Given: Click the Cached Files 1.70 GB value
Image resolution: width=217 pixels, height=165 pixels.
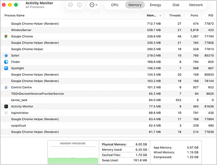Looking at the screenshot, I should click(141, 155).
